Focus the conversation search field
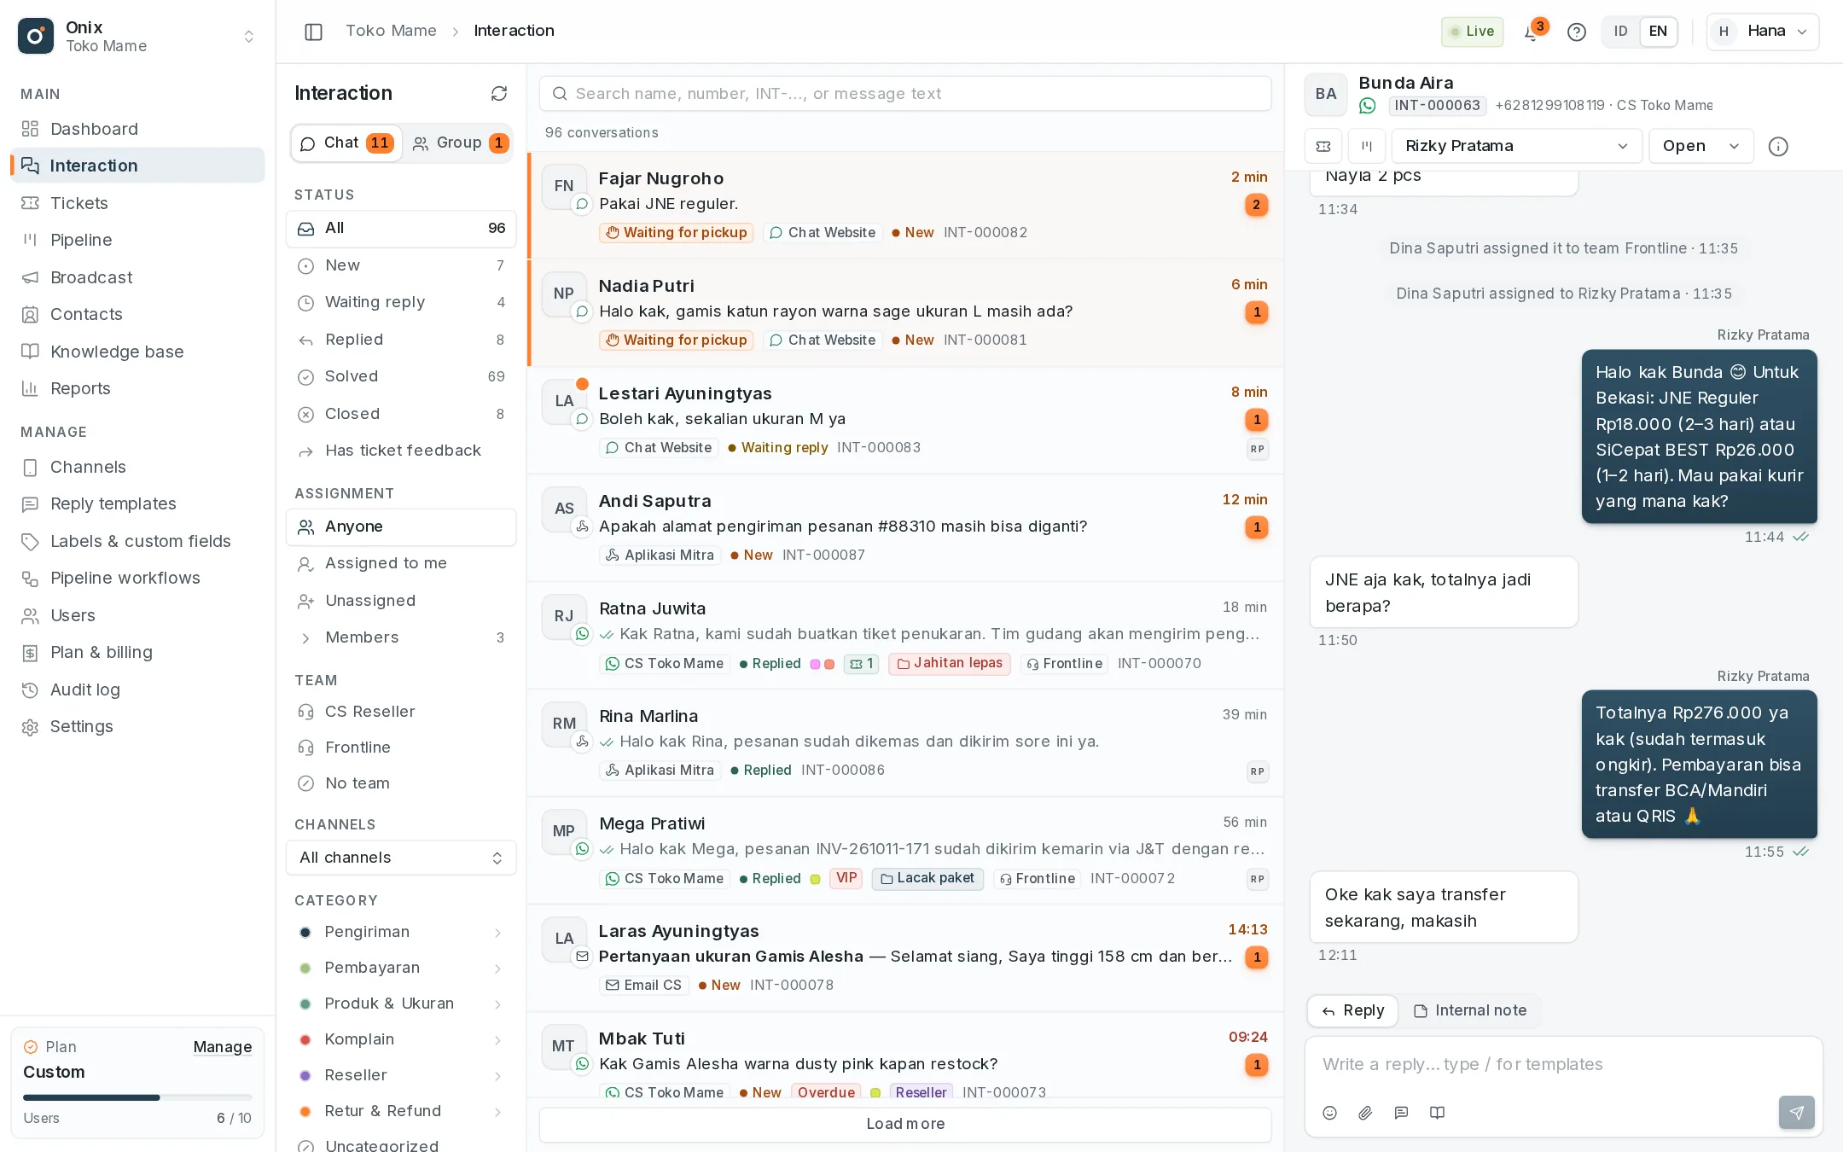Viewport: 1843px width, 1152px height. 905,94
